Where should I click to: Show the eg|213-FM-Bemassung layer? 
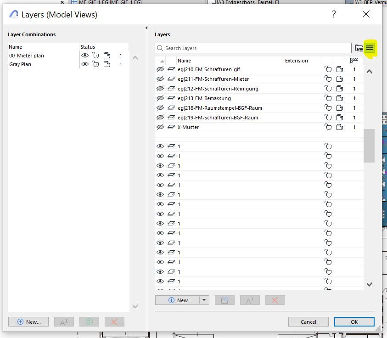pos(160,98)
